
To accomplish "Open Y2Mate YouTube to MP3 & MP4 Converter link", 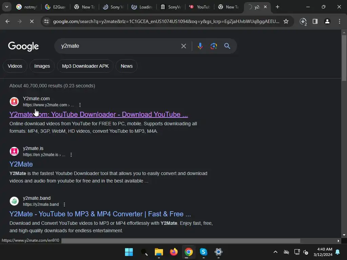I will (x=100, y=214).
